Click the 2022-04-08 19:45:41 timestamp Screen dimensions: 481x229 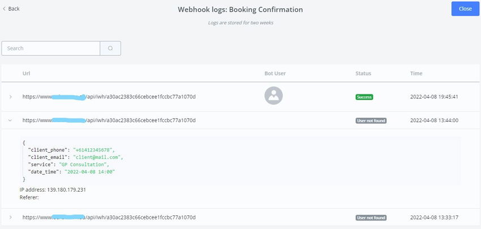434,97
